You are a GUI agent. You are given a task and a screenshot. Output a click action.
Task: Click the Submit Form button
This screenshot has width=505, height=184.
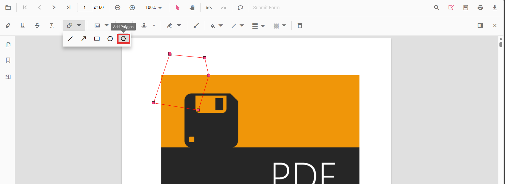[x=266, y=8]
